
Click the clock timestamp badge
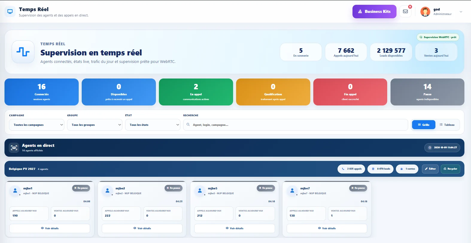tap(442, 147)
